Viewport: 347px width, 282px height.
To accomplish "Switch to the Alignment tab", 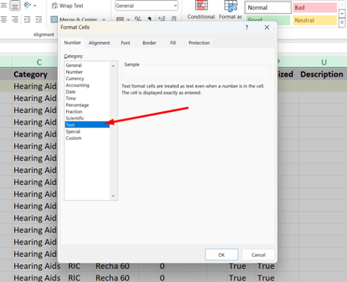I will coord(99,43).
